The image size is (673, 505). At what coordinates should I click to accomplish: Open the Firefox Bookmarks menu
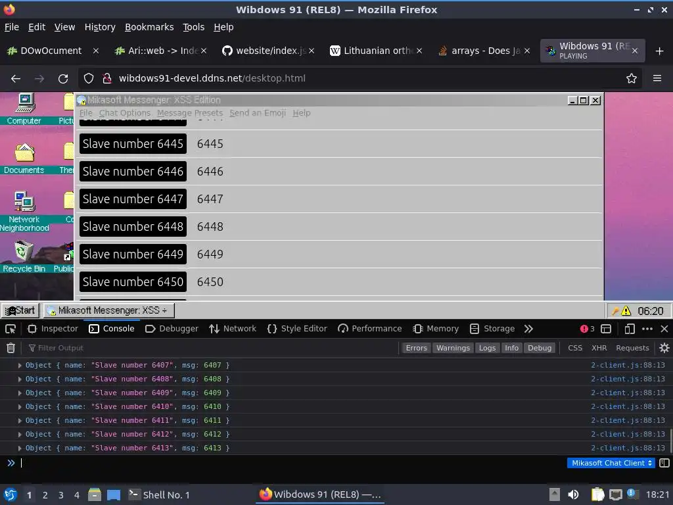point(149,27)
